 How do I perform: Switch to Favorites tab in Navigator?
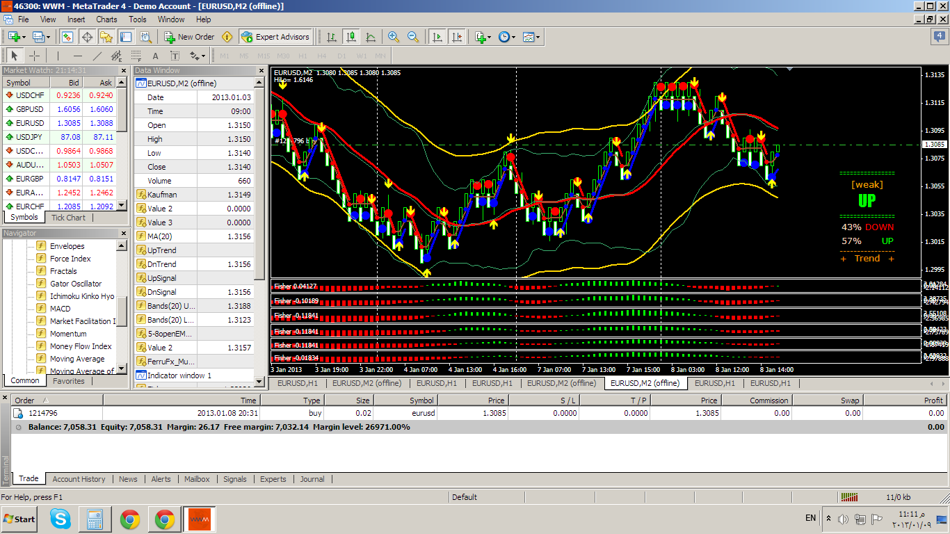click(69, 381)
